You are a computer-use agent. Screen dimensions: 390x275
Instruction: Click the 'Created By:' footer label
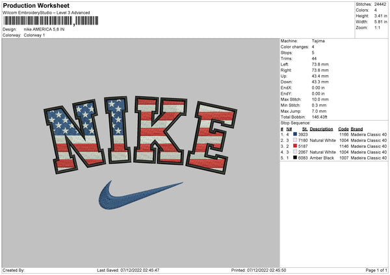(14, 270)
